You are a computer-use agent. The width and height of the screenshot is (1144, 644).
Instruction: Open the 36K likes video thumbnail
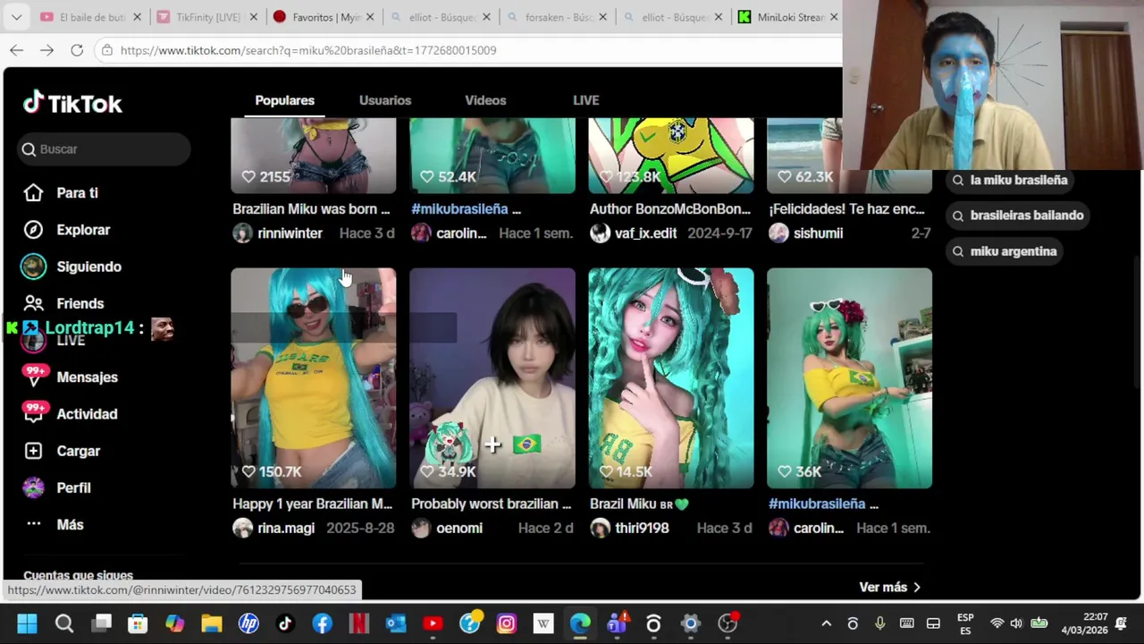(x=849, y=377)
